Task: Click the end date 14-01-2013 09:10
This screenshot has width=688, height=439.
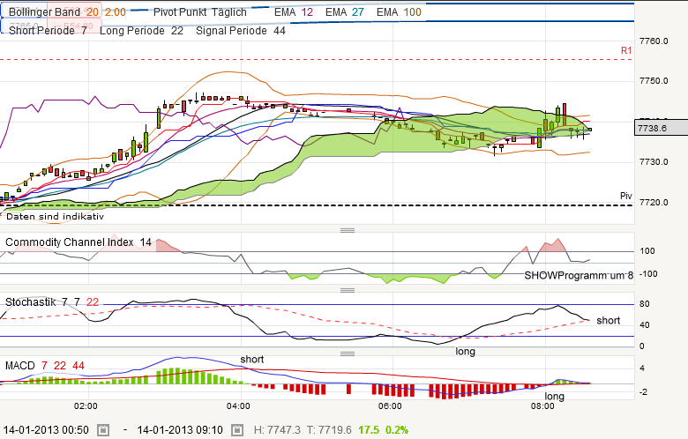Action: (180, 430)
